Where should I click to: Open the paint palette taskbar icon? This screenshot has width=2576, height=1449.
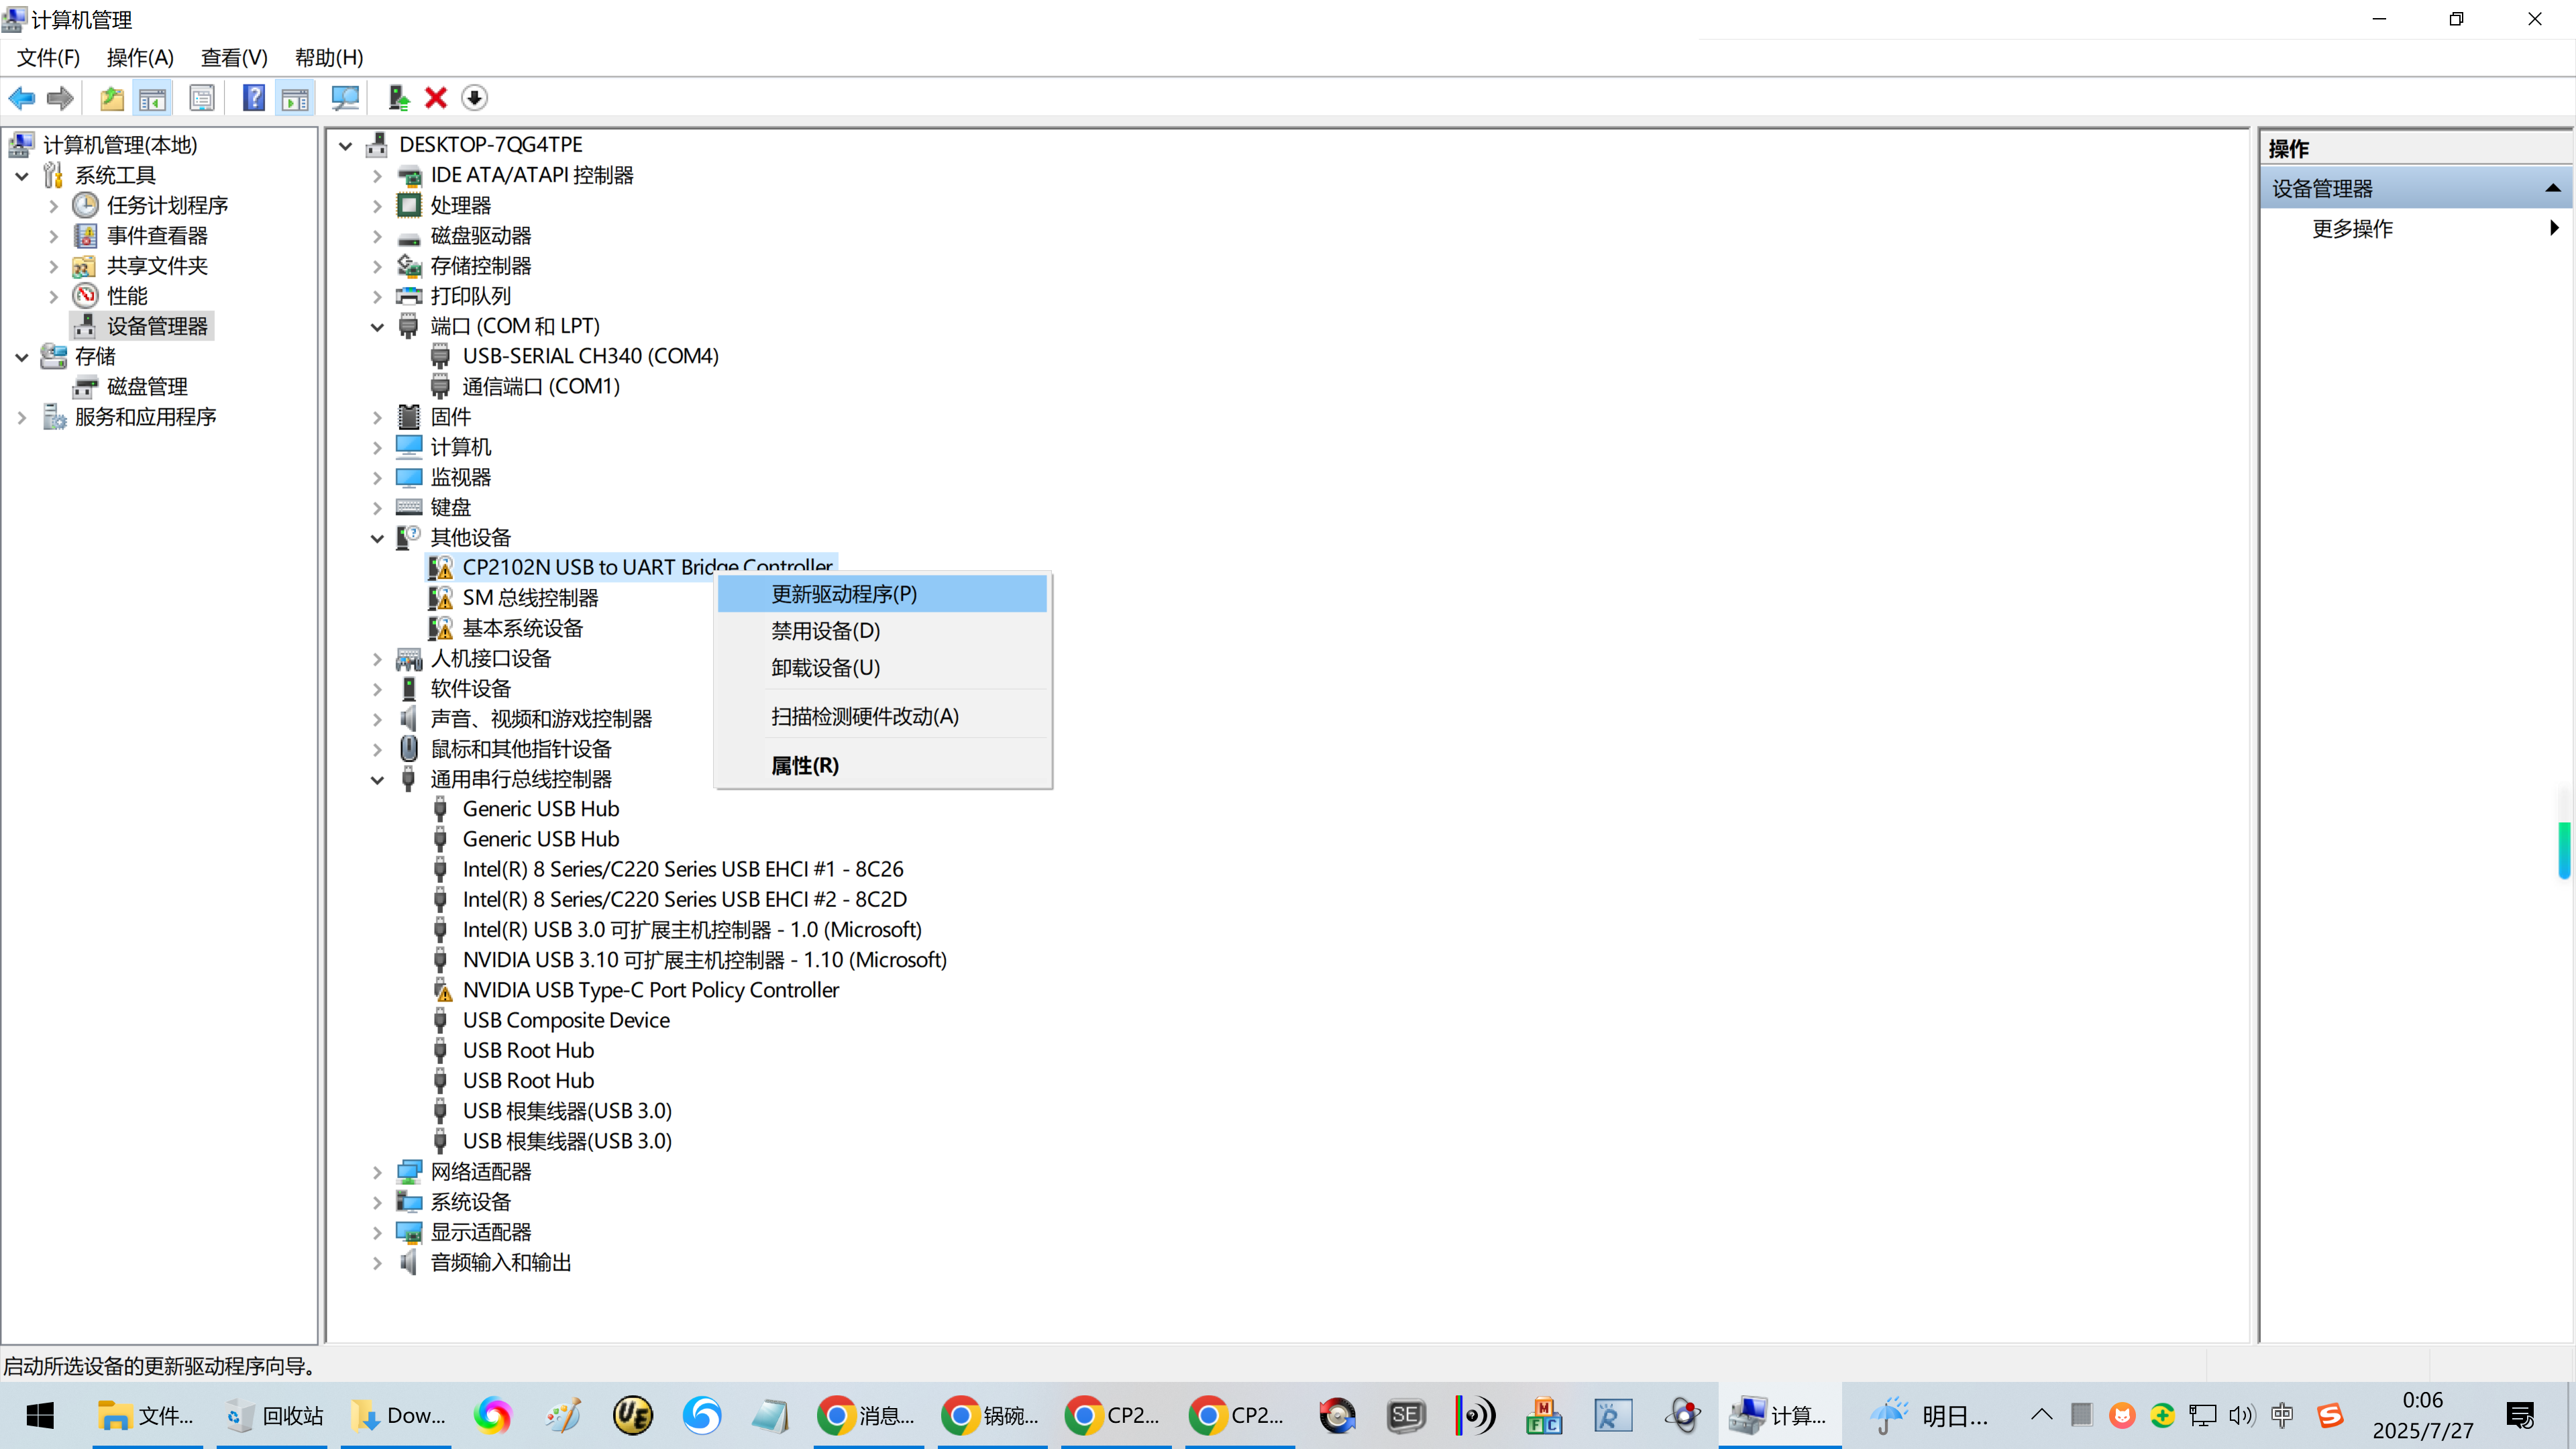click(x=563, y=1416)
